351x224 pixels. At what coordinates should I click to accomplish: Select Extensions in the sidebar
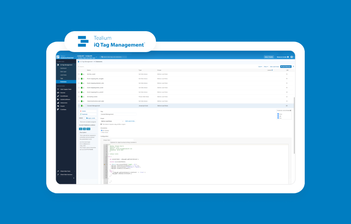pos(66,82)
